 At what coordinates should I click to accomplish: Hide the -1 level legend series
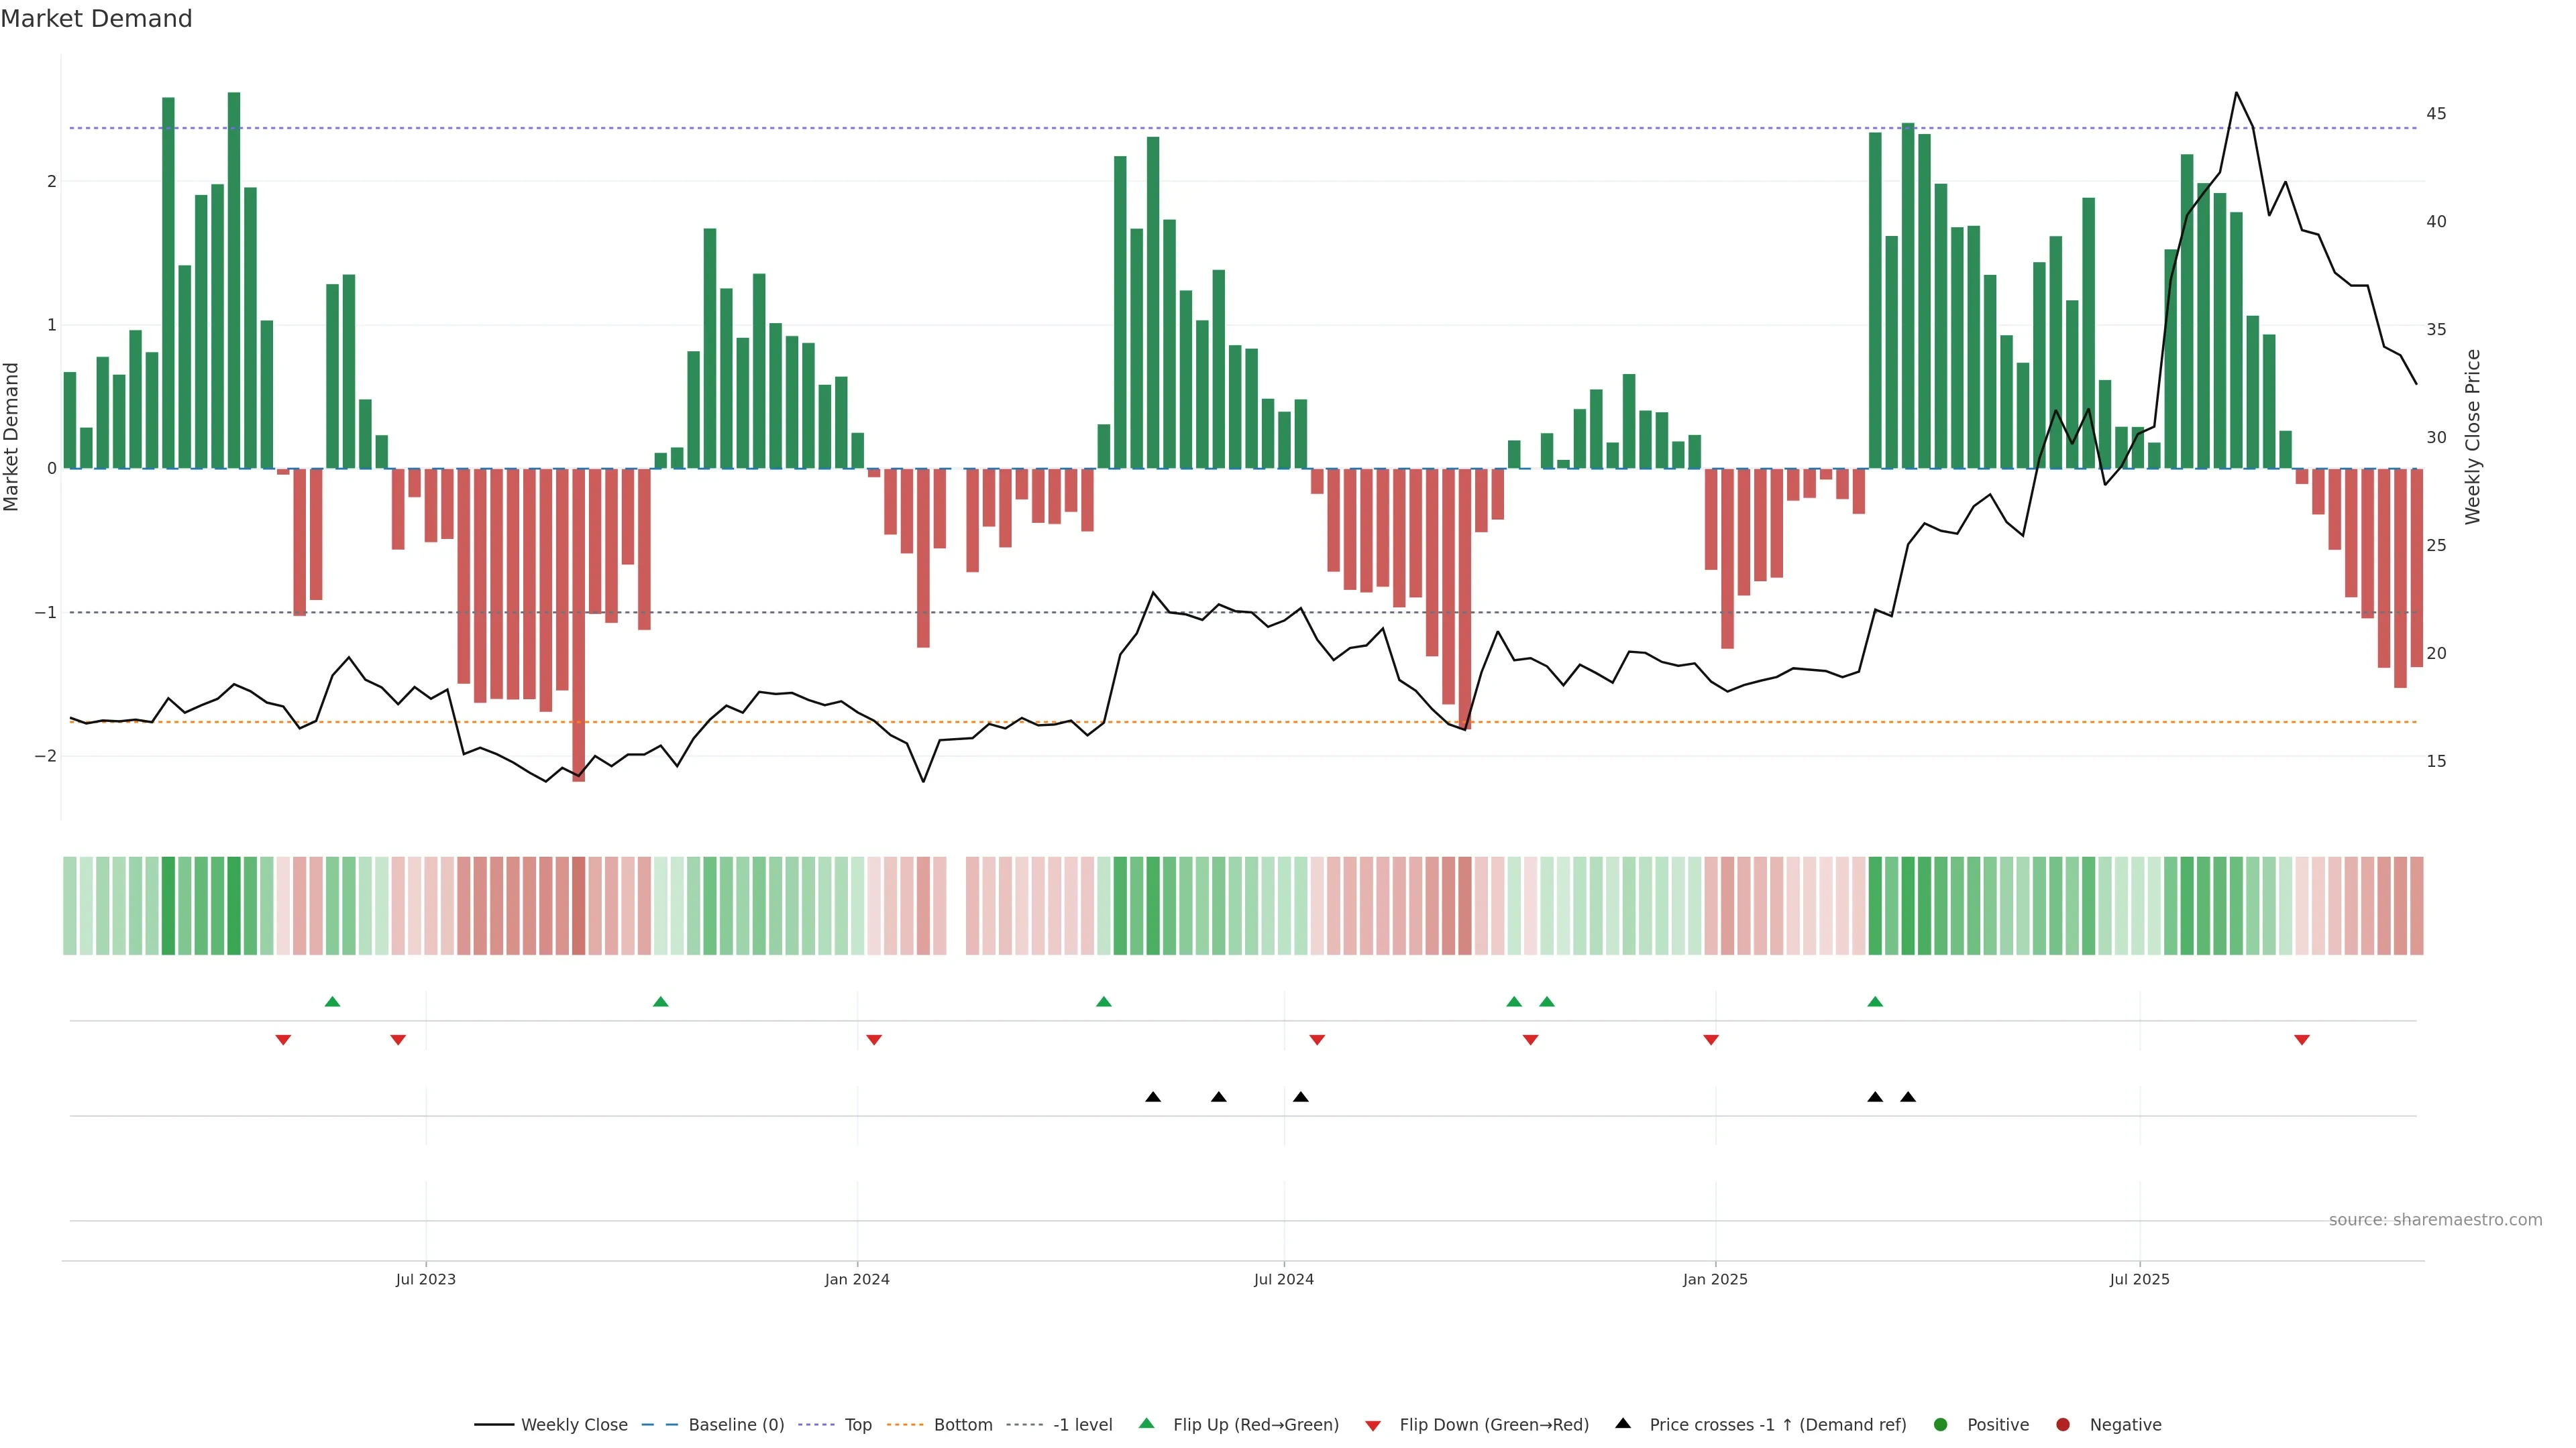pos(1082,1425)
